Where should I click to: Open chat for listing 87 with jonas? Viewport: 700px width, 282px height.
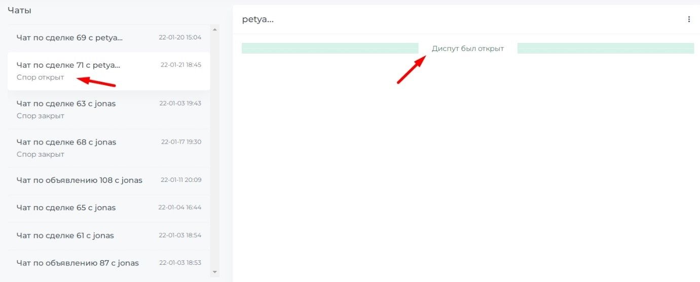click(x=109, y=263)
